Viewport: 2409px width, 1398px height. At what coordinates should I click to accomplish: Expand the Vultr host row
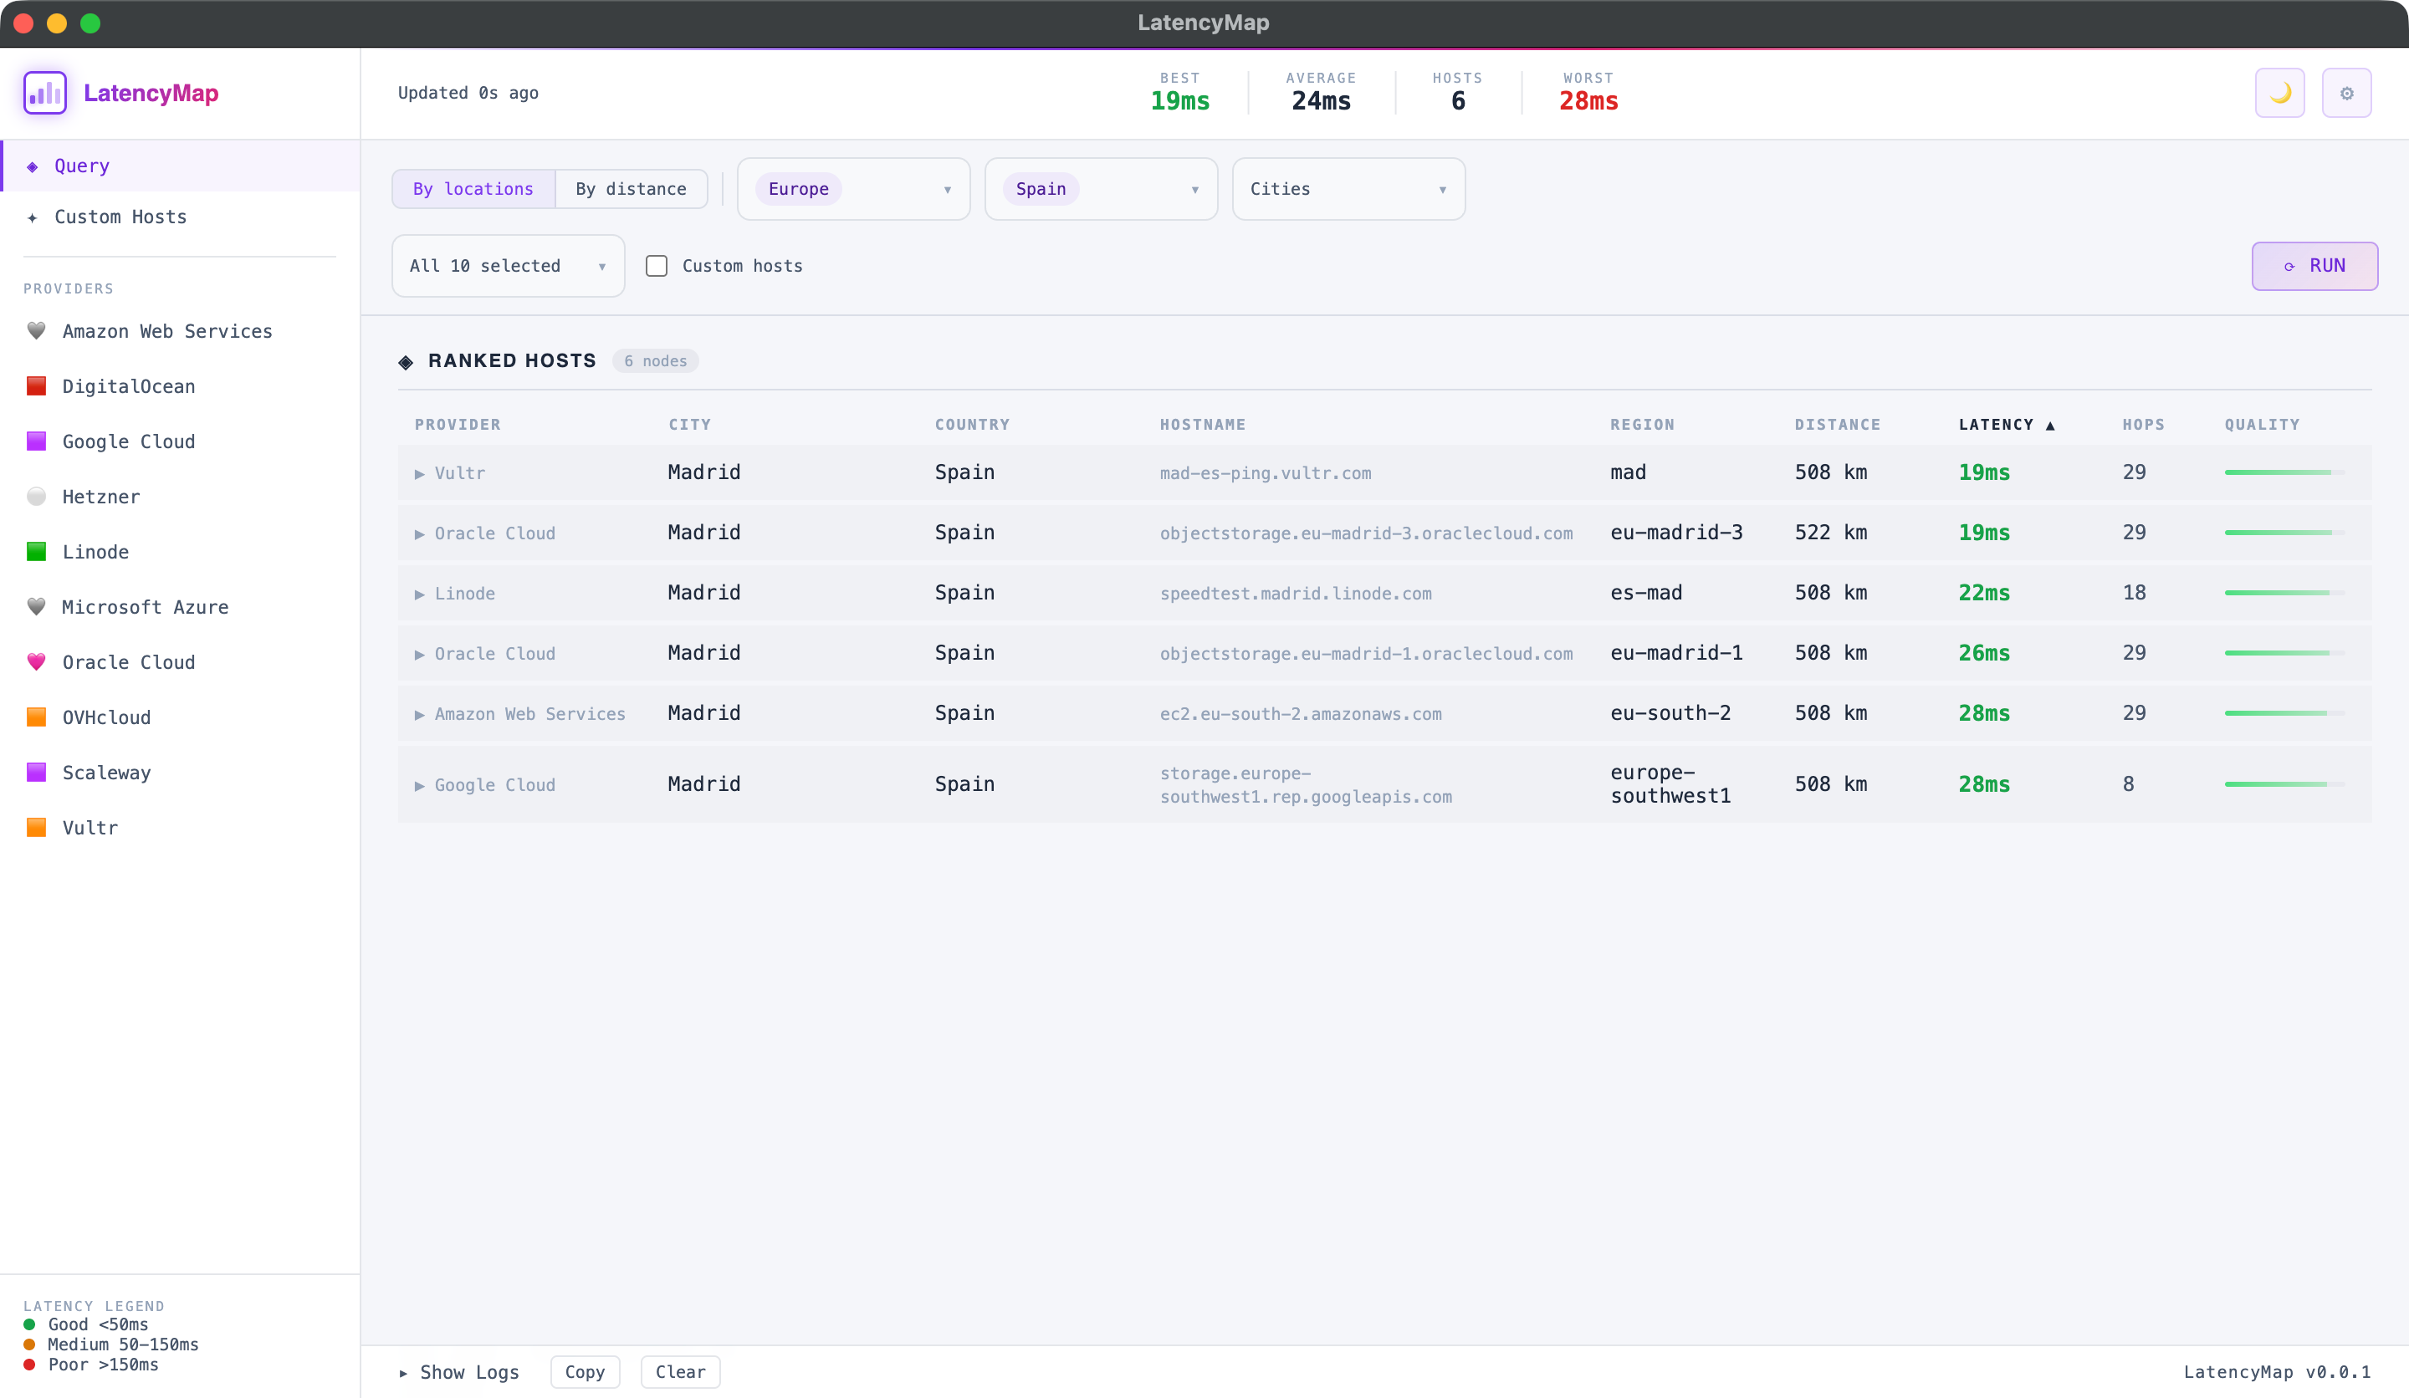(x=419, y=473)
